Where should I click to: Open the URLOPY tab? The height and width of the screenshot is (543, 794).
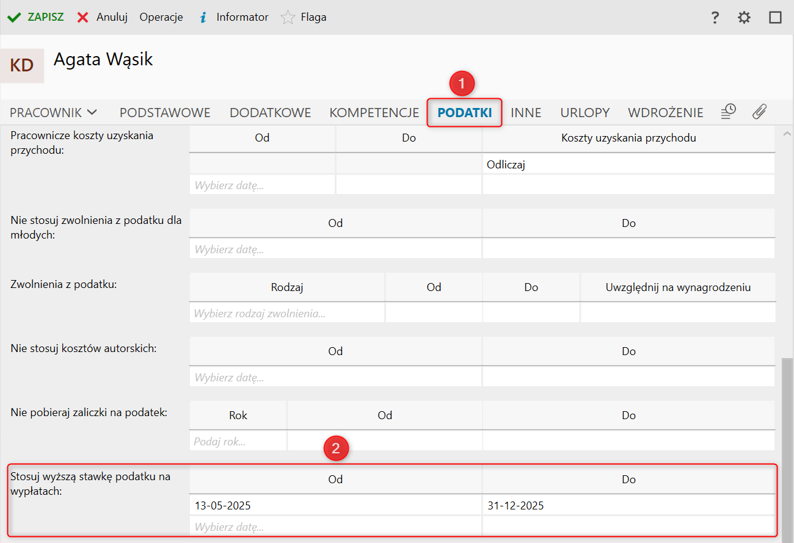tap(585, 113)
